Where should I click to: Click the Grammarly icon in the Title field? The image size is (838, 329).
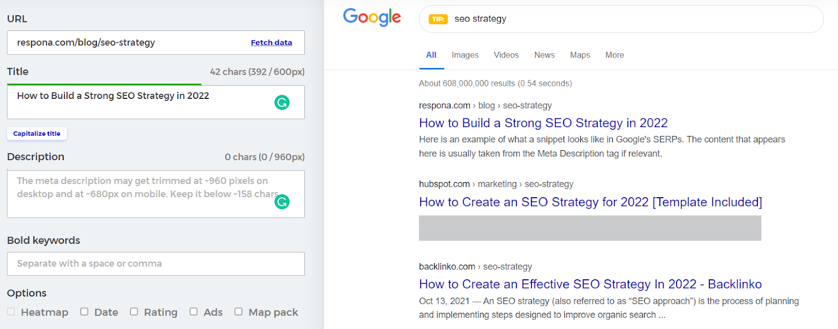(x=282, y=103)
